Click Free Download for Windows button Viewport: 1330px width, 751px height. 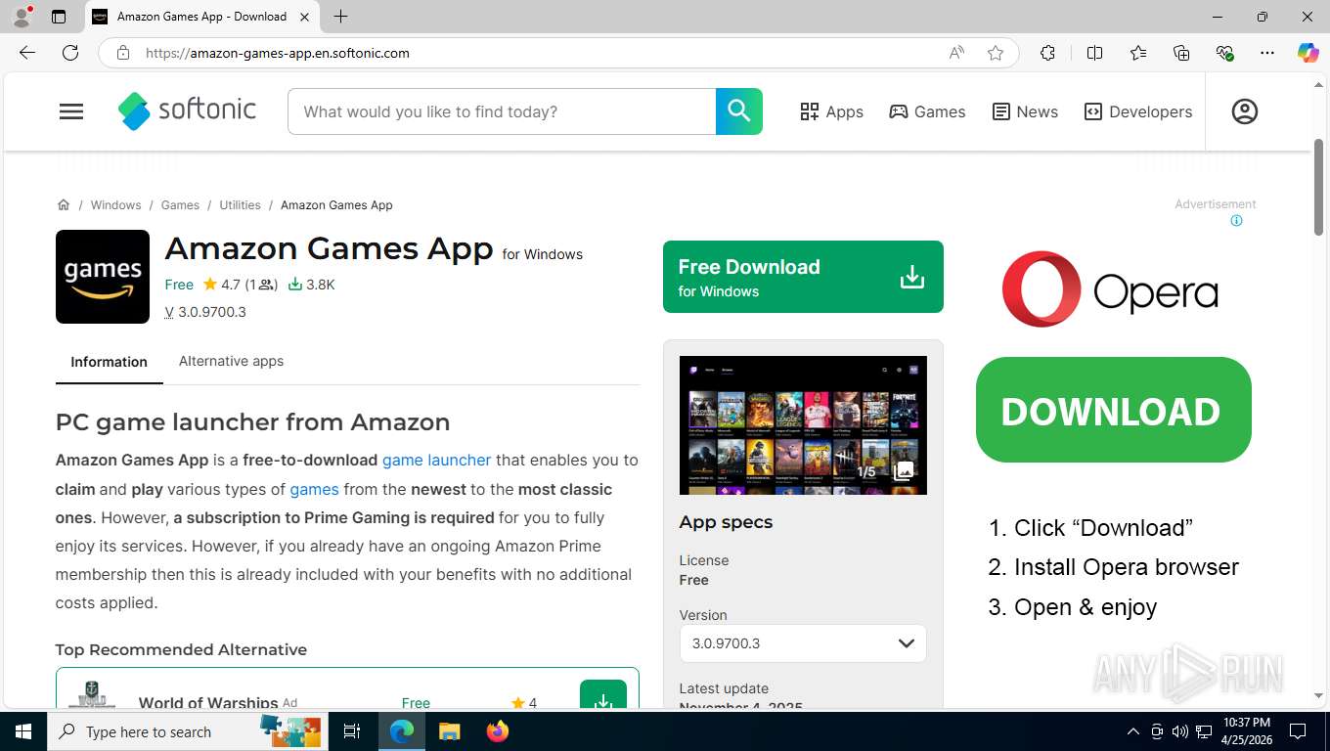tap(803, 277)
